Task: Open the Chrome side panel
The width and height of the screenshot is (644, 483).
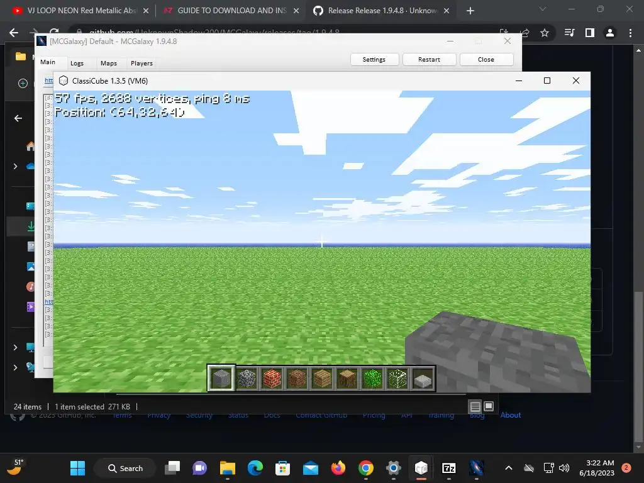Action: (590, 33)
